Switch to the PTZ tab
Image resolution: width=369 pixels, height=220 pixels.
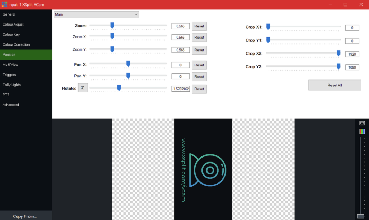tap(26, 95)
